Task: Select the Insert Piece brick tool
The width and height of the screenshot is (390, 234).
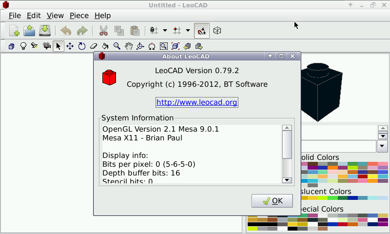Action: click(11, 46)
